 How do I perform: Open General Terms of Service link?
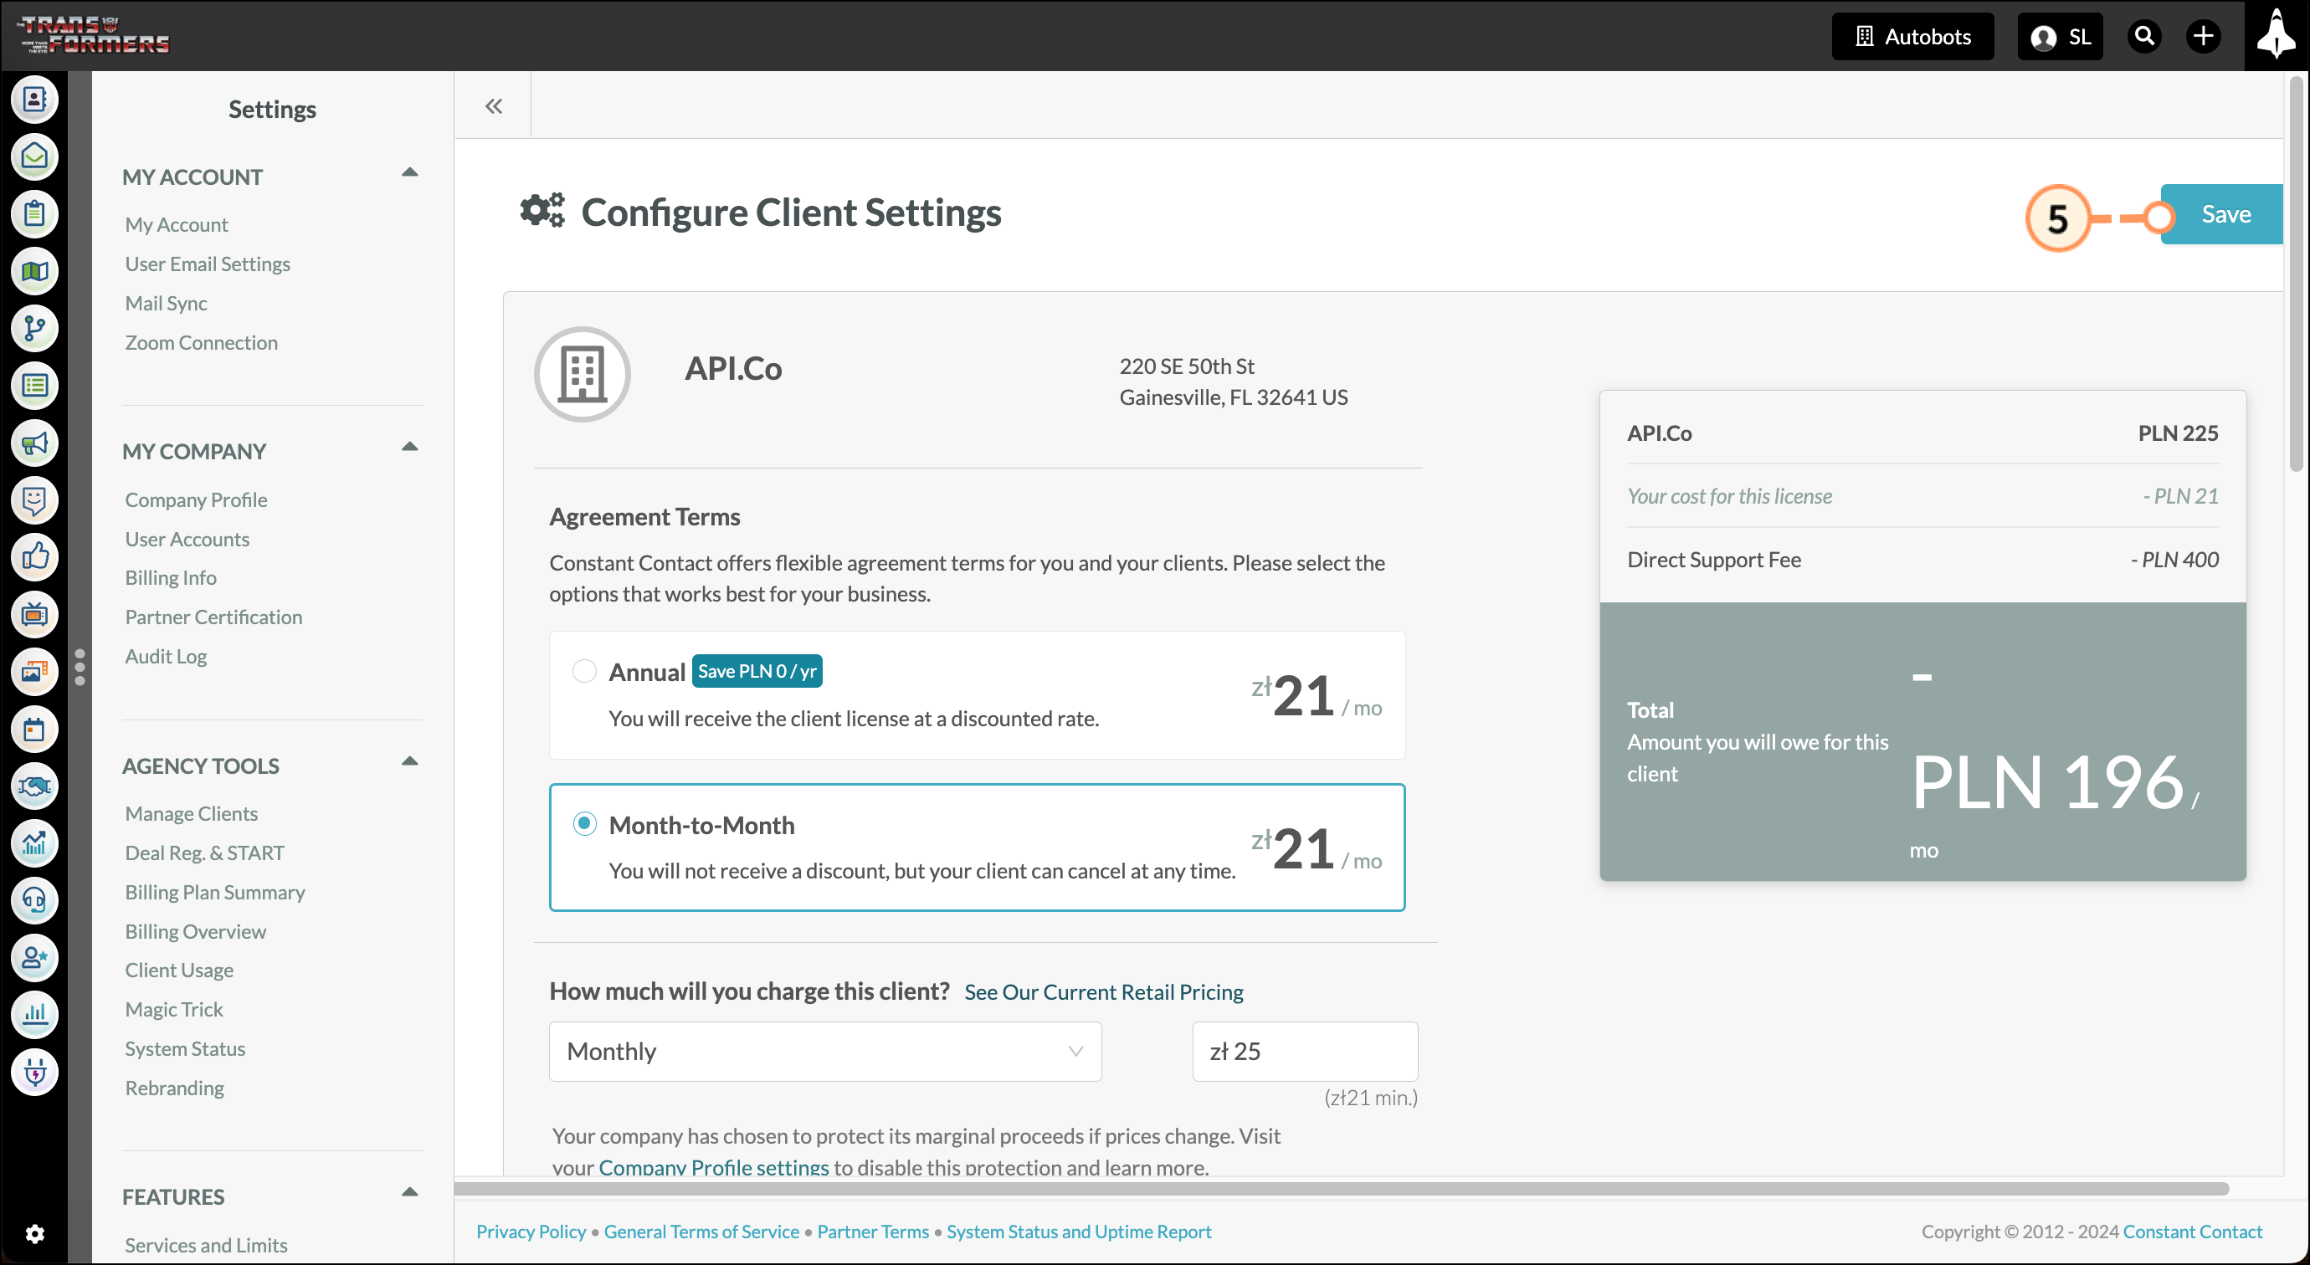point(701,1232)
